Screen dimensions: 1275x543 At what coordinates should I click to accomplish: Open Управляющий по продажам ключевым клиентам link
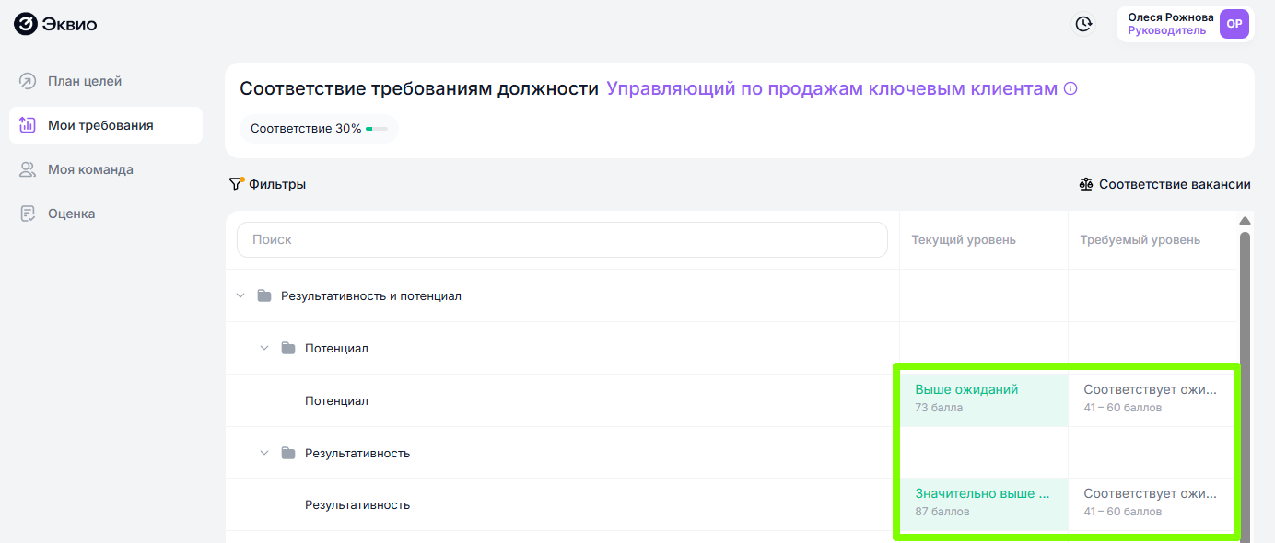[x=832, y=89]
